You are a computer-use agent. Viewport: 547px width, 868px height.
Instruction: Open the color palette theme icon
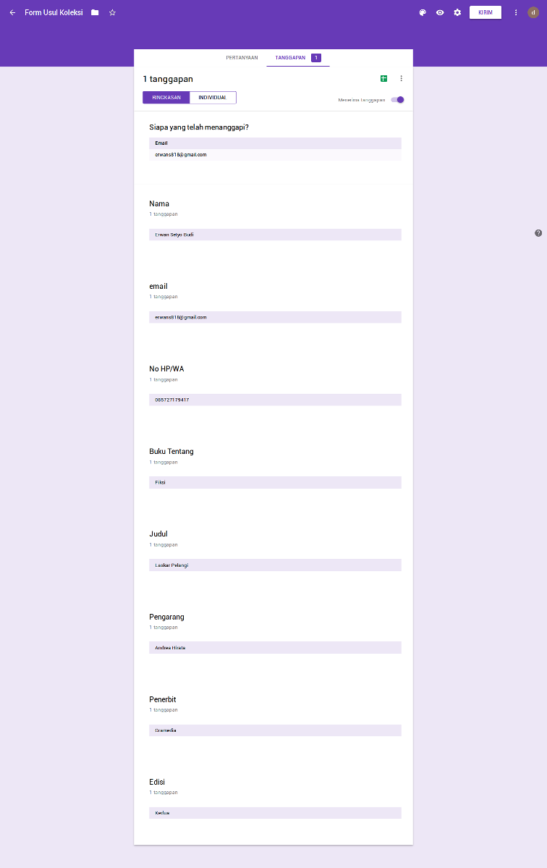click(x=423, y=12)
